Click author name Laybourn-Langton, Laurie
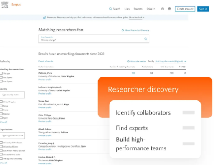This screenshot has height=165, width=217. [x=50, y=87]
